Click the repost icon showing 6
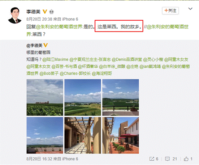199x165 pixels. click(154, 159)
